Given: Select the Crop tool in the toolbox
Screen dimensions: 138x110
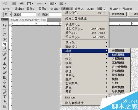Looking at the screenshot, I should click(x=5, y=44).
